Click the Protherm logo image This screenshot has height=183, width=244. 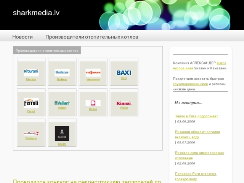tap(31, 133)
